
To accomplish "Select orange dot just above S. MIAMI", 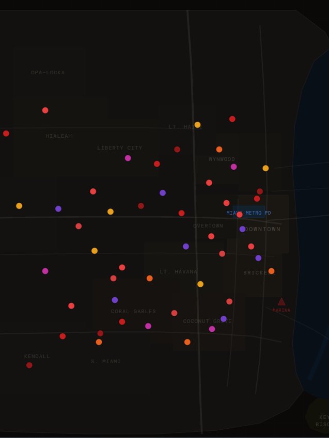I will 99,342.
